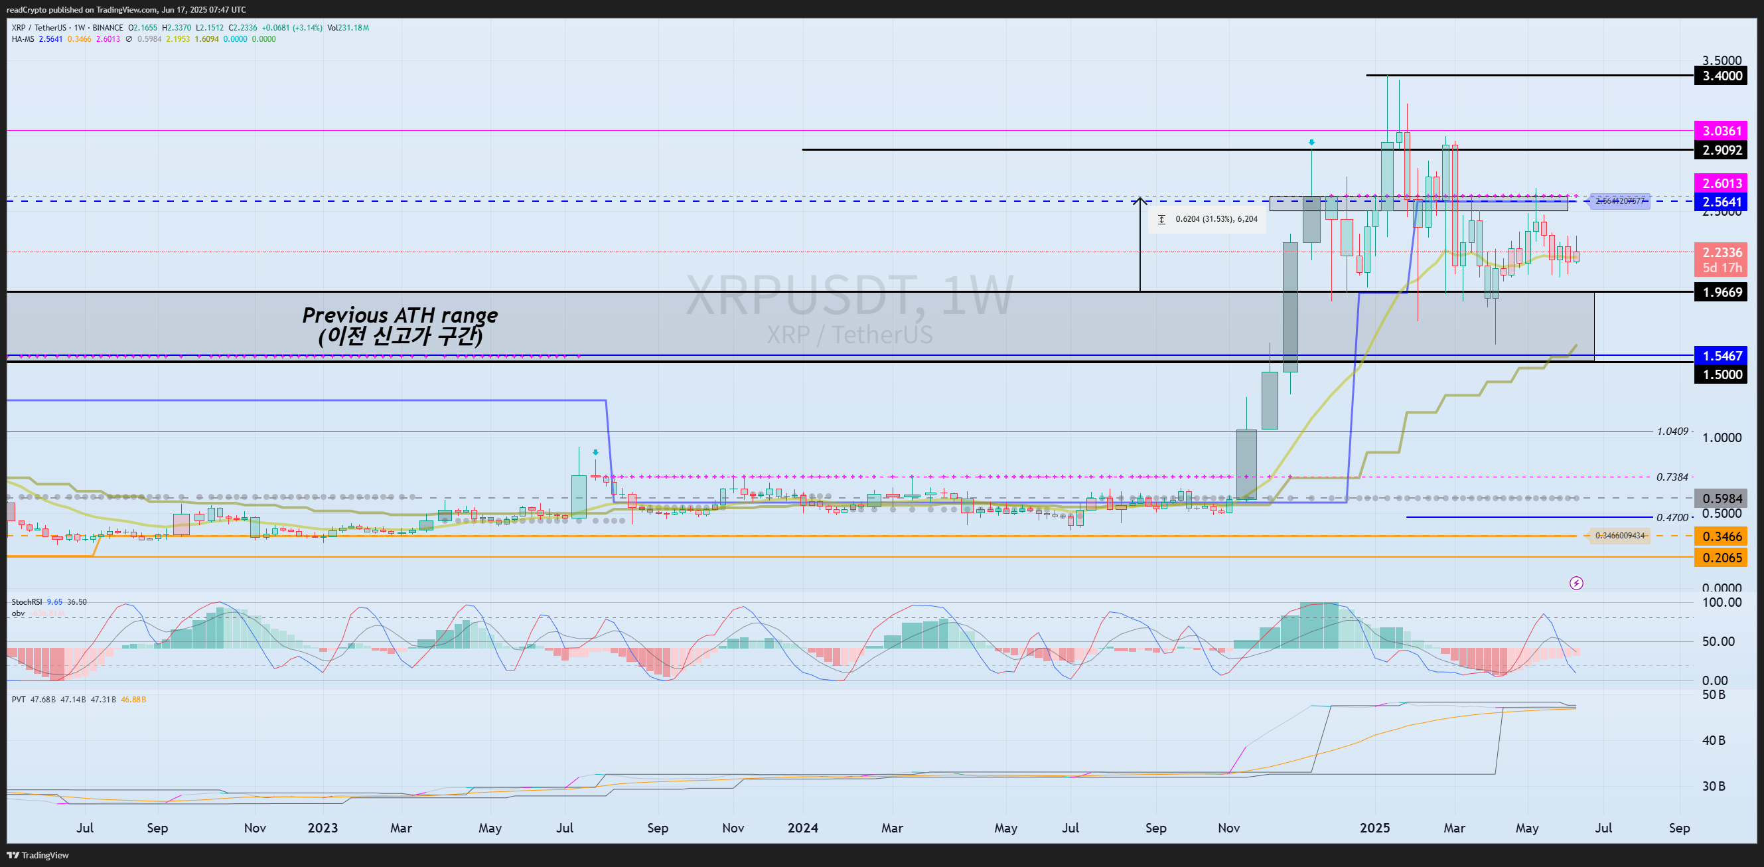This screenshot has height=867, width=1764.
Task: Click the current price label 2.2336
Action: click(1722, 252)
